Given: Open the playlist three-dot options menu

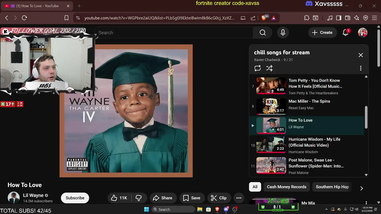Looking at the screenshot, I should (360, 68).
